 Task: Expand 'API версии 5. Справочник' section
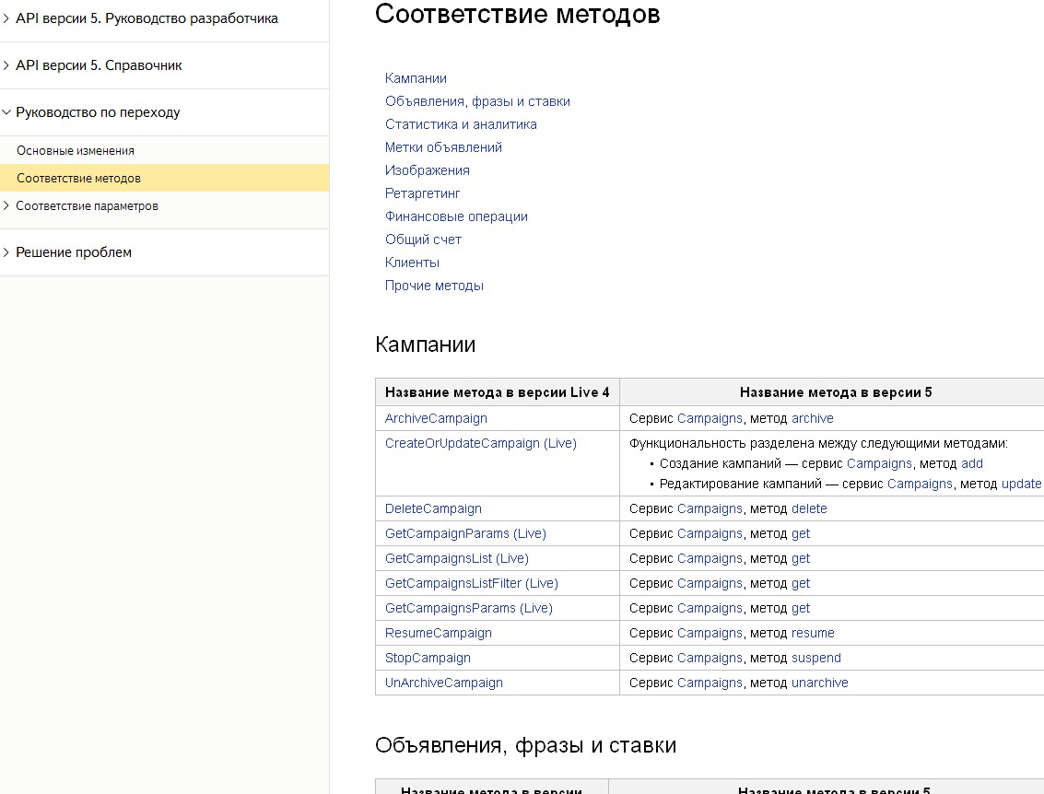click(7, 65)
